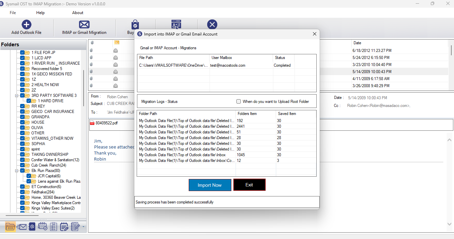Enable the Upload Root Folder checkbox
Viewport: 454px width, 239px height.
click(x=239, y=102)
